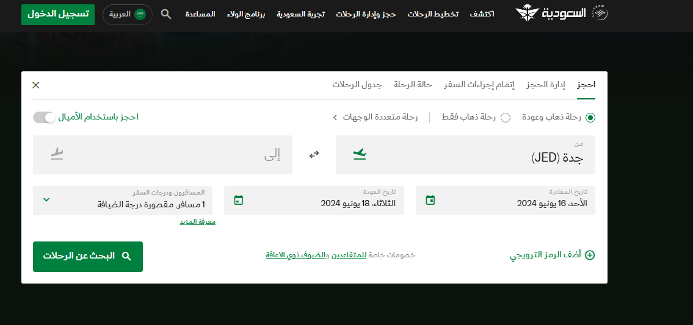The height and width of the screenshot is (325, 693).
Task: Click the departure plane icon in the From field
Action: coord(360,154)
